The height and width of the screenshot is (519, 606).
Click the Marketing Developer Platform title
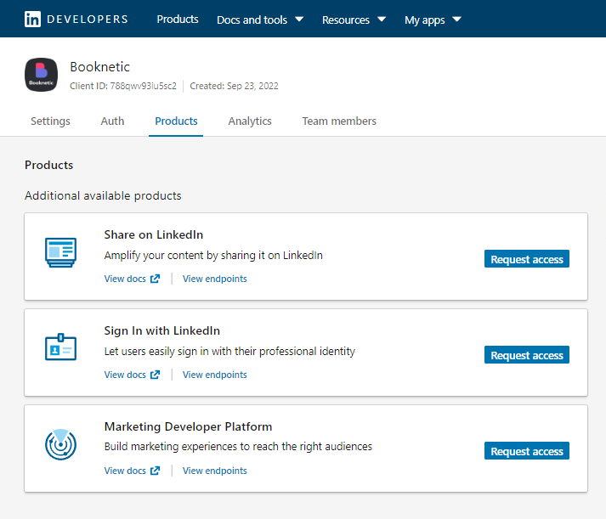pos(188,426)
